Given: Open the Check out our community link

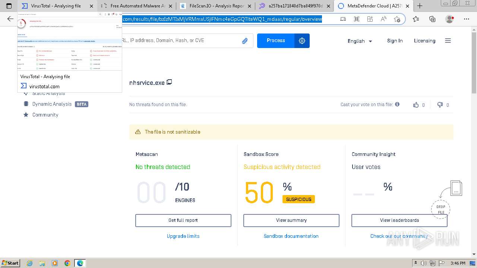Looking at the screenshot, I should click(399, 236).
